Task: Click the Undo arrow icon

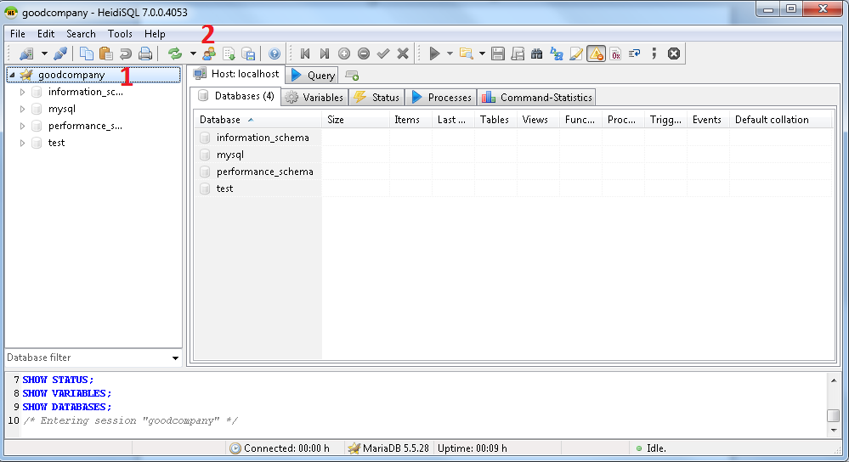Action: 126,54
